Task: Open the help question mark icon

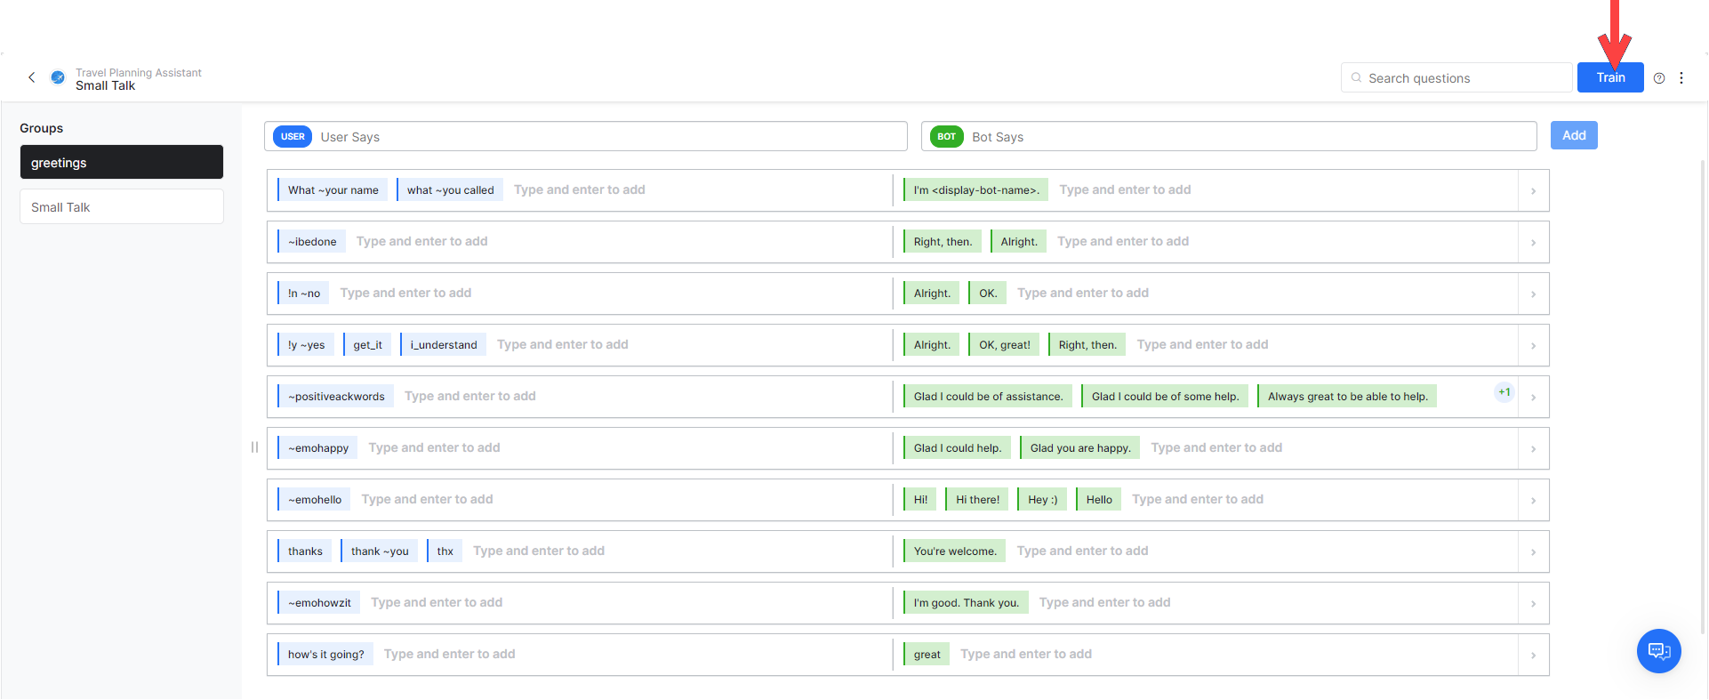Action: click(1659, 78)
